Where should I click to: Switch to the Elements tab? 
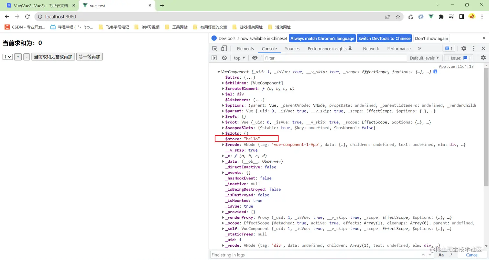click(x=245, y=49)
